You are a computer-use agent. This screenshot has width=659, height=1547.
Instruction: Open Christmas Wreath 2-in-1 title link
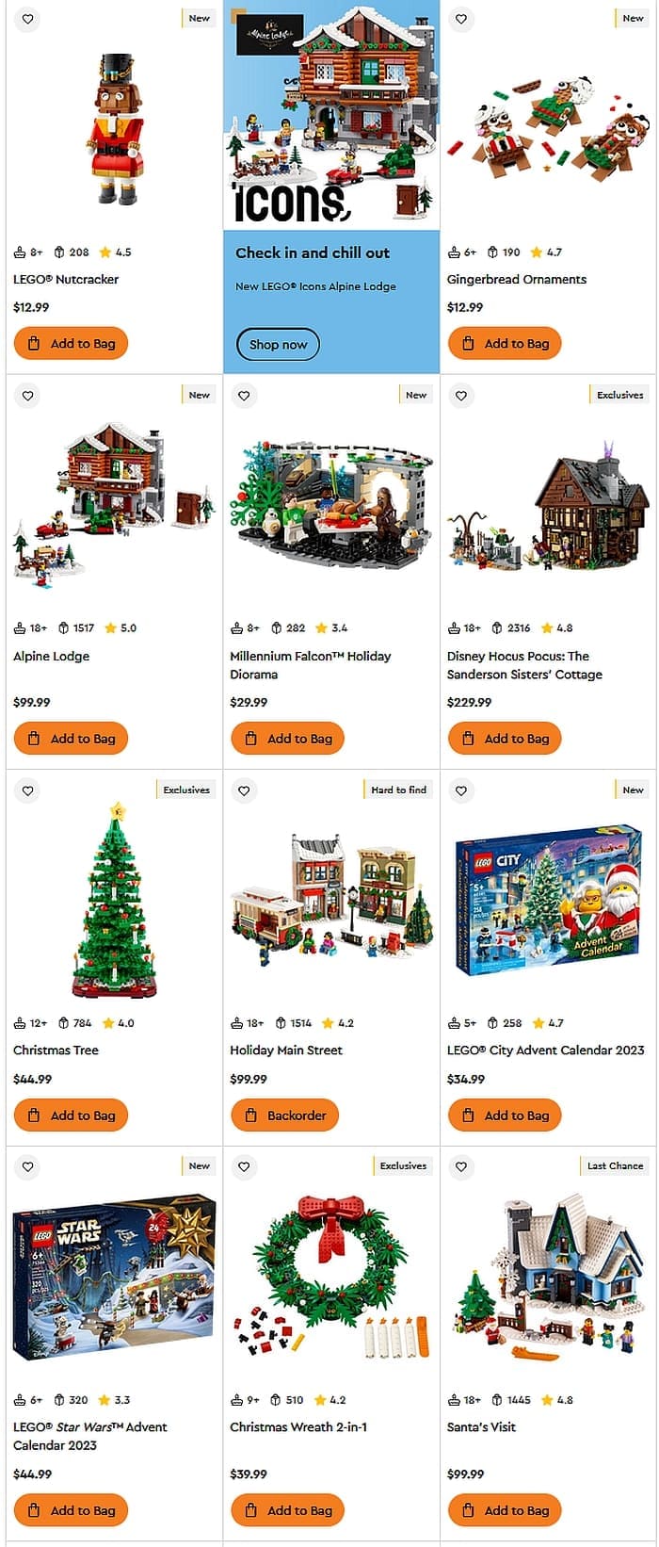[x=298, y=1427]
